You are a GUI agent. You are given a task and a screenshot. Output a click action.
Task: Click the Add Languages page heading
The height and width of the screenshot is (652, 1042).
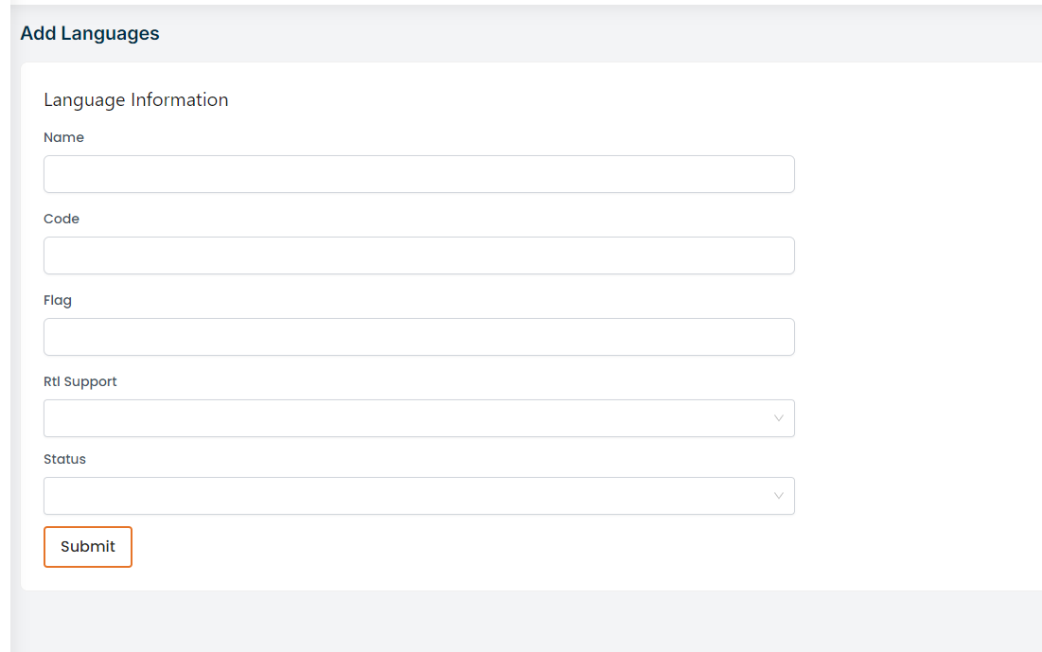click(x=90, y=32)
